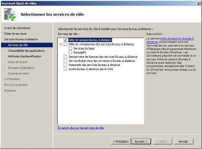Click the Confirmation step
The image size is (202, 149).
click(12, 79)
